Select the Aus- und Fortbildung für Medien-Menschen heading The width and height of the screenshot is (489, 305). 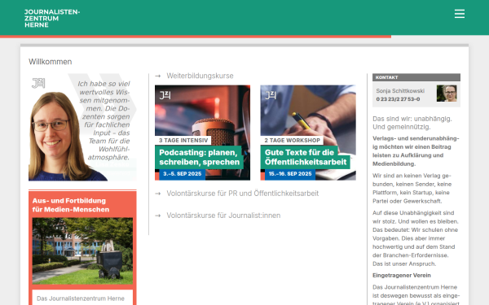71,205
